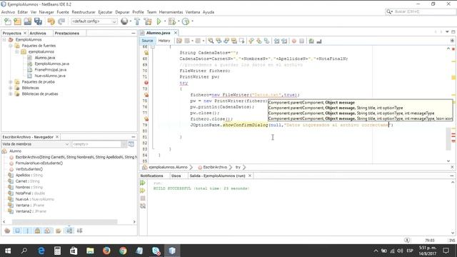This screenshot has width=457, height=257.
Task: Click the New Project toolbar icon
Action: pos(17,21)
